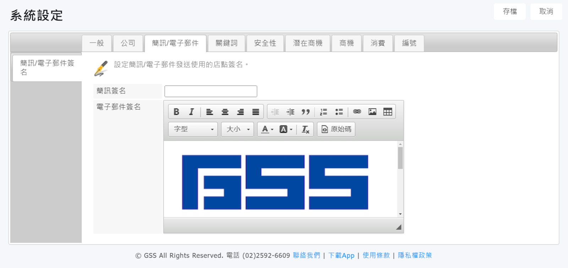
Task: Toggle 原始碼 source view
Action: (336, 129)
